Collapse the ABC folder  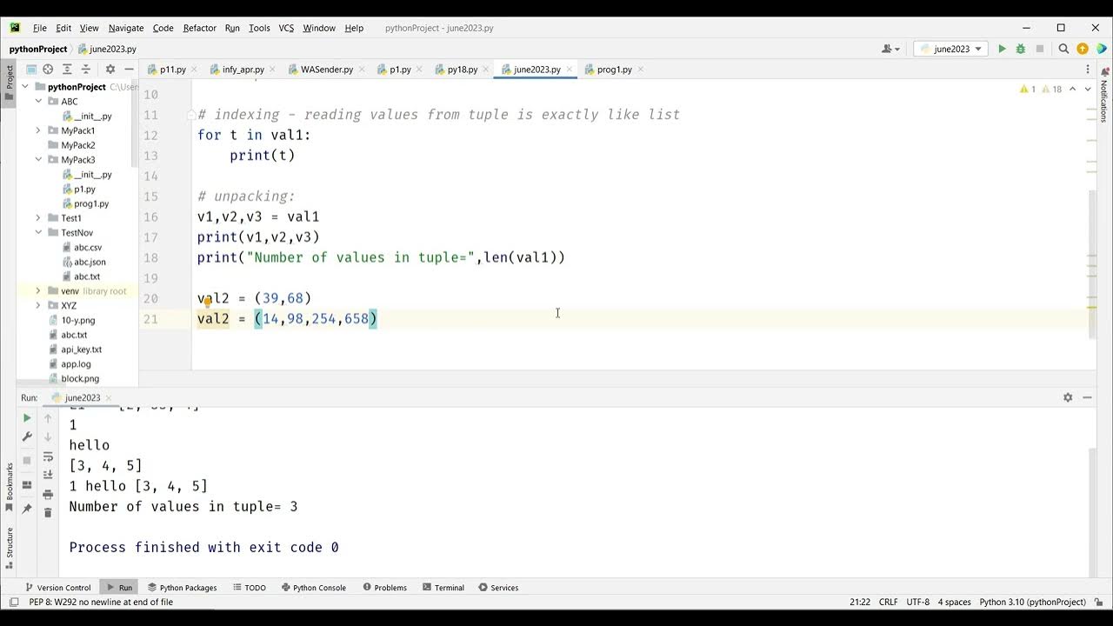(38, 102)
